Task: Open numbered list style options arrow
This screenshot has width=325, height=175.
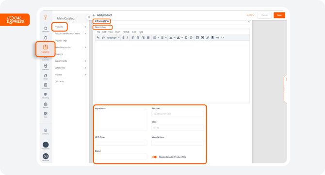Action: (158, 38)
